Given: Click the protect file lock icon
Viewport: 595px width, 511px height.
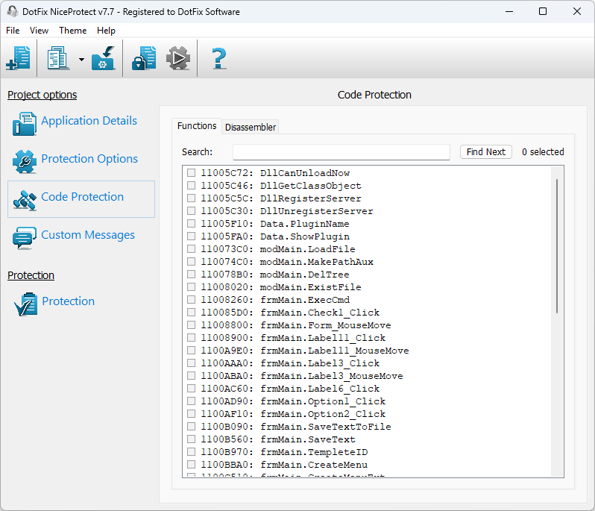Looking at the screenshot, I should (144, 58).
